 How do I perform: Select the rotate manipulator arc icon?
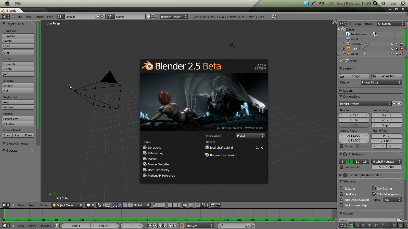point(125,205)
